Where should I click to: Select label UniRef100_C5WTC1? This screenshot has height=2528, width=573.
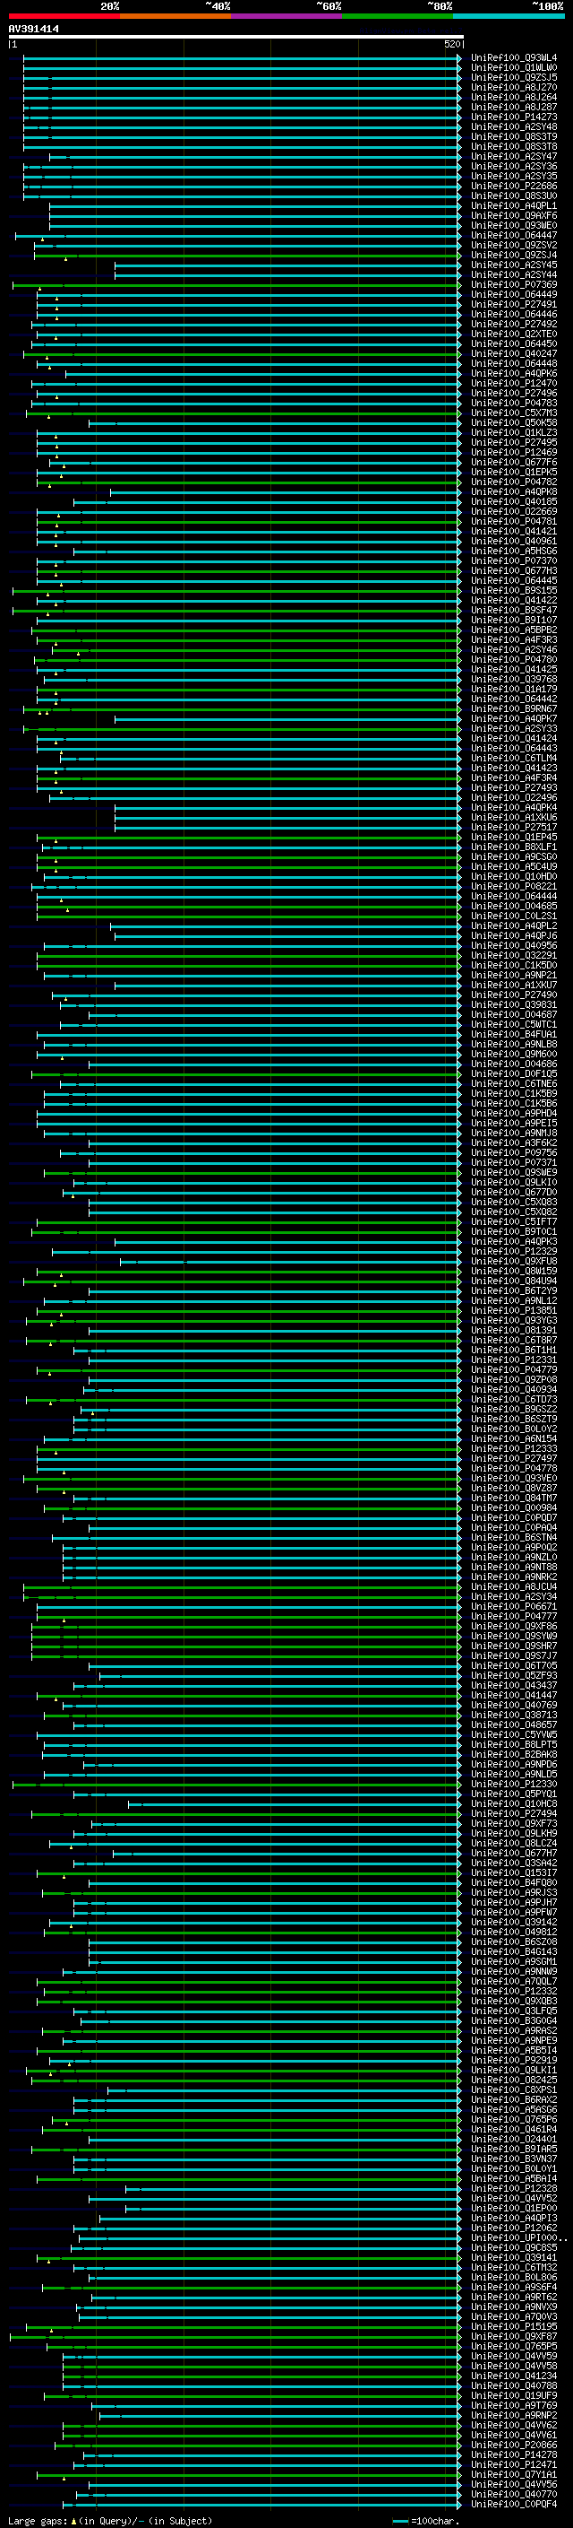pyautogui.click(x=513, y=1024)
